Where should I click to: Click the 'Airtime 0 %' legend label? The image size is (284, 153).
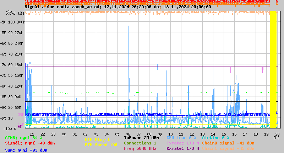[216, 138]
